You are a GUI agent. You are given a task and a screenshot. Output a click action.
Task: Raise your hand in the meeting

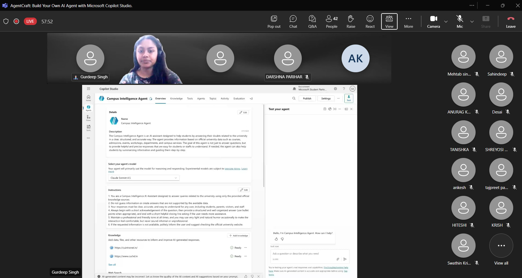[x=351, y=22]
